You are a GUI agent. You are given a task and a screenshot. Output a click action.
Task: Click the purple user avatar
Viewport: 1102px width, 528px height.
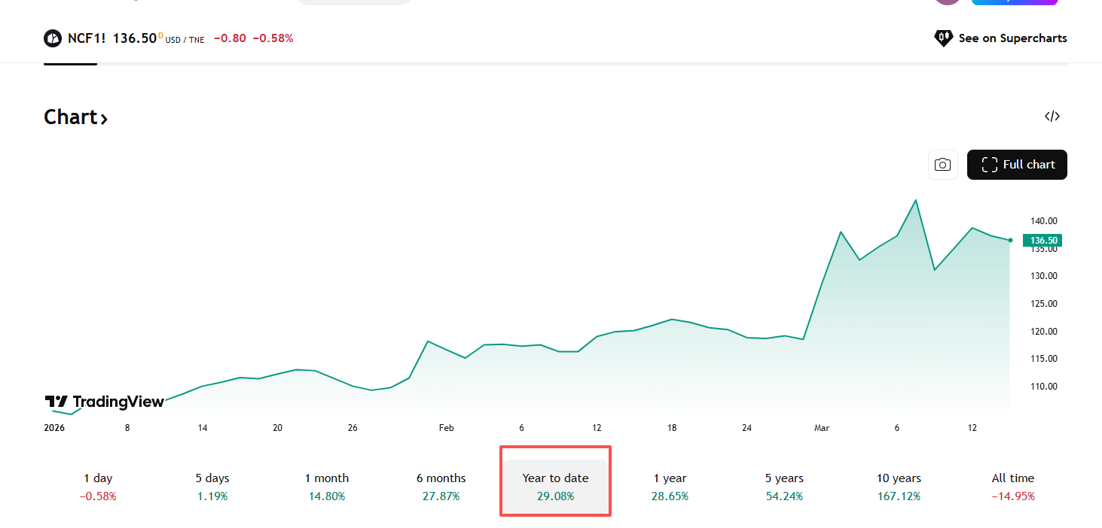point(948,2)
